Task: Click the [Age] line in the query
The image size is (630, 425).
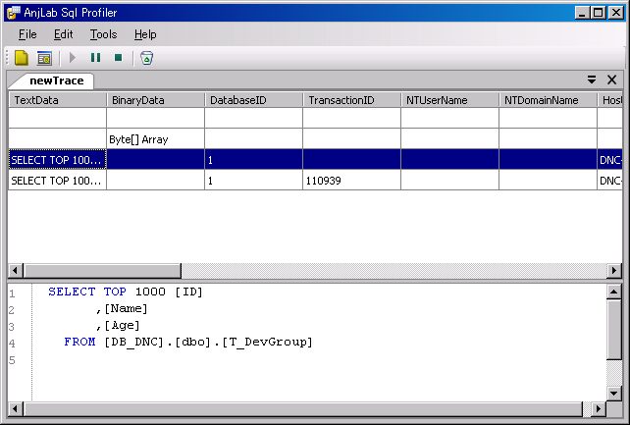Action: pos(118,326)
